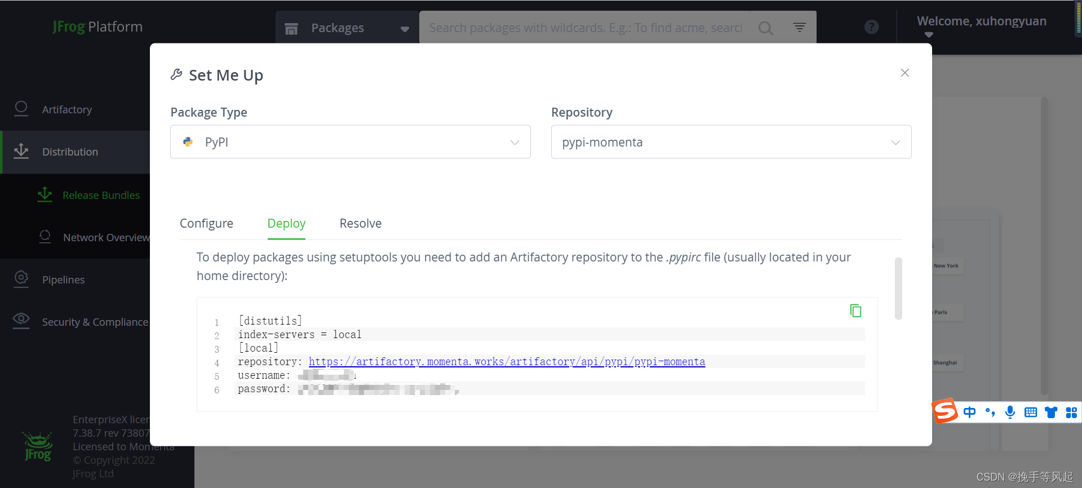Image resolution: width=1082 pixels, height=488 pixels.
Task: Open the search filter icon
Action: [799, 26]
